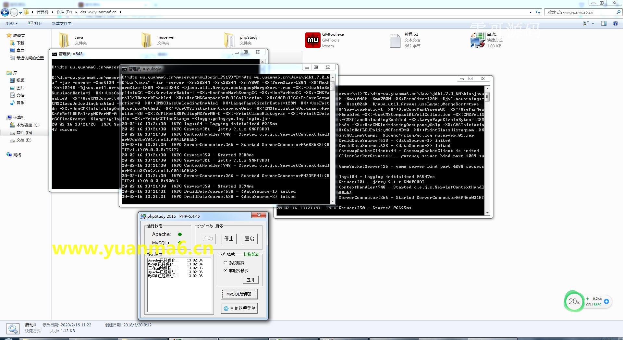Screen dimensions: 623x340
Task: Expand breadcrumb arrow after 软件 (D:)
Action: click(76, 12)
